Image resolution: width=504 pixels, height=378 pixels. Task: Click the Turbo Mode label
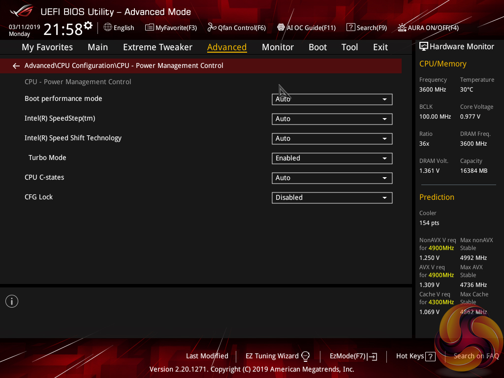tap(47, 157)
